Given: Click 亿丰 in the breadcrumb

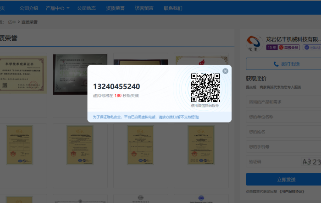Looking at the screenshot, I should pos(13,22).
